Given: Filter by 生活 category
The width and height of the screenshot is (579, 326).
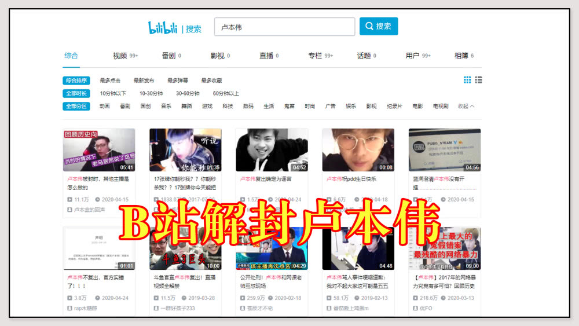Looking at the screenshot, I should click(269, 107).
